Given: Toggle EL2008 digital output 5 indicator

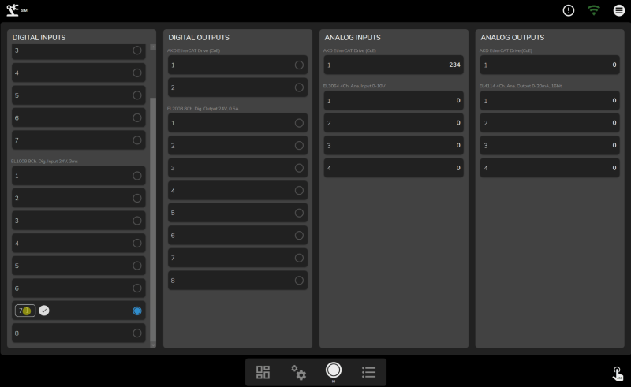Looking at the screenshot, I should click(x=299, y=213).
